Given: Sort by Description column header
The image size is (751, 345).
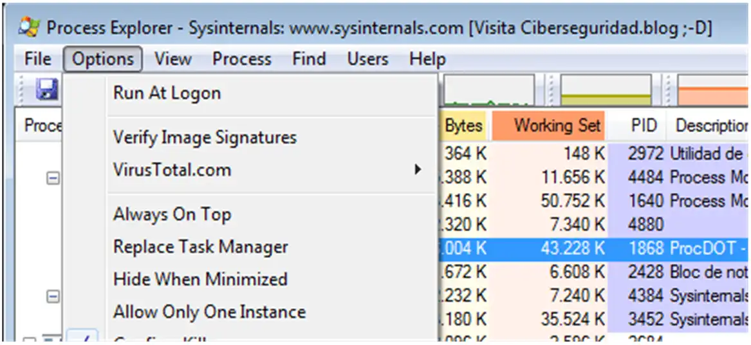Looking at the screenshot, I should pos(708,126).
